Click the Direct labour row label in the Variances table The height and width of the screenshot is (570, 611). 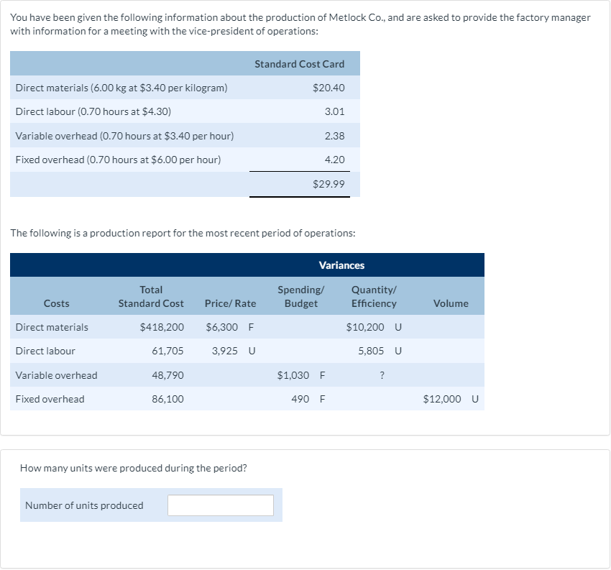click(x=45, y=351)
